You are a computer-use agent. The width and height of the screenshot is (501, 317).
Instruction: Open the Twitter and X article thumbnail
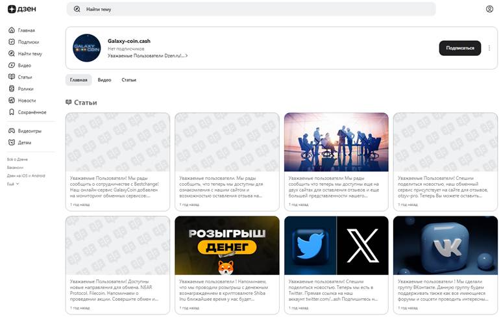pos(336,246)
